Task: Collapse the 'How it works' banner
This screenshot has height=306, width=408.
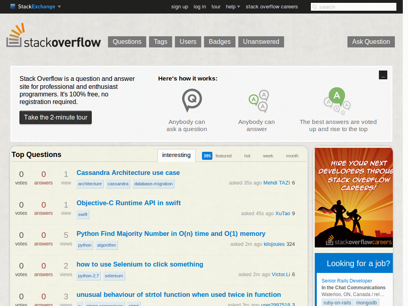Action: (383, 75)
